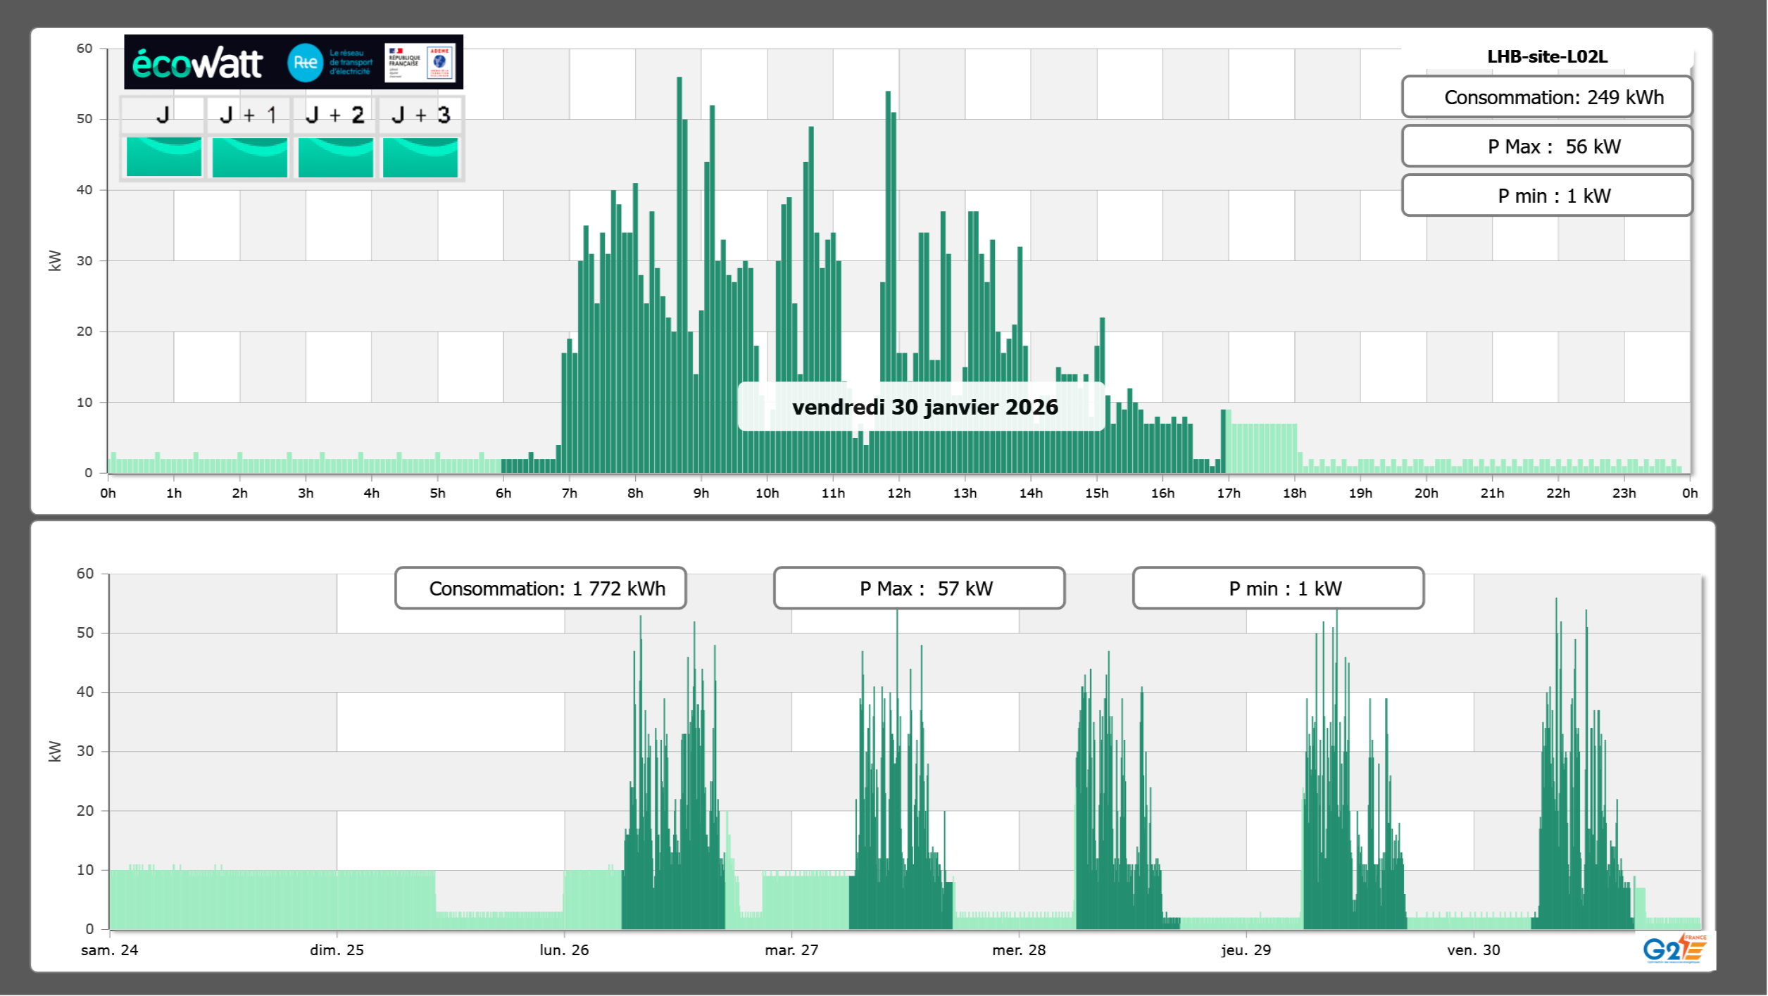The image size is (1768, 996).
Task: Click the G2 France logo
Action: click(1674, 949)
